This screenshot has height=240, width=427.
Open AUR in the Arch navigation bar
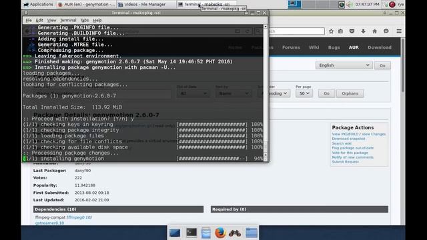click(x=354, y=47)
